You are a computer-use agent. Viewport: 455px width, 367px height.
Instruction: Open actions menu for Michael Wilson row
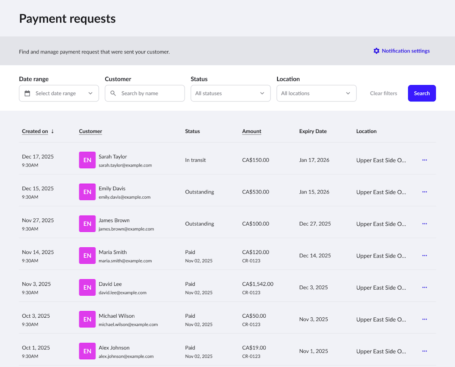point(425,319)
